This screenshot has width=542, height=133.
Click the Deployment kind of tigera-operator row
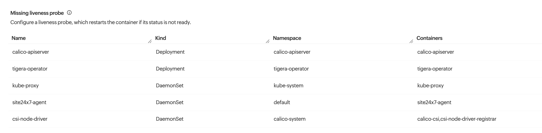click(x=170, y=69)
